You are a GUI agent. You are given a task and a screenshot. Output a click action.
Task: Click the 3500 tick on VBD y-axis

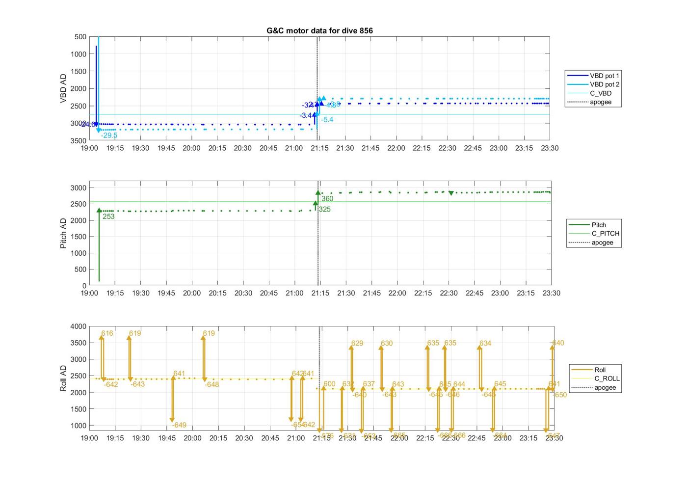[79, 140]
